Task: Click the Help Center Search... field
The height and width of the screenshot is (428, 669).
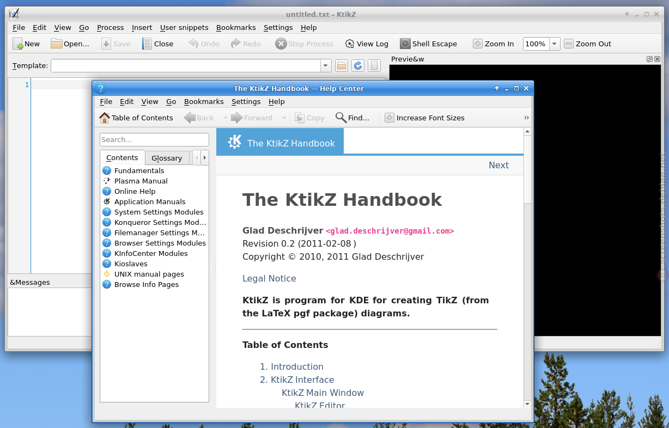Action: tap(154, 139)
